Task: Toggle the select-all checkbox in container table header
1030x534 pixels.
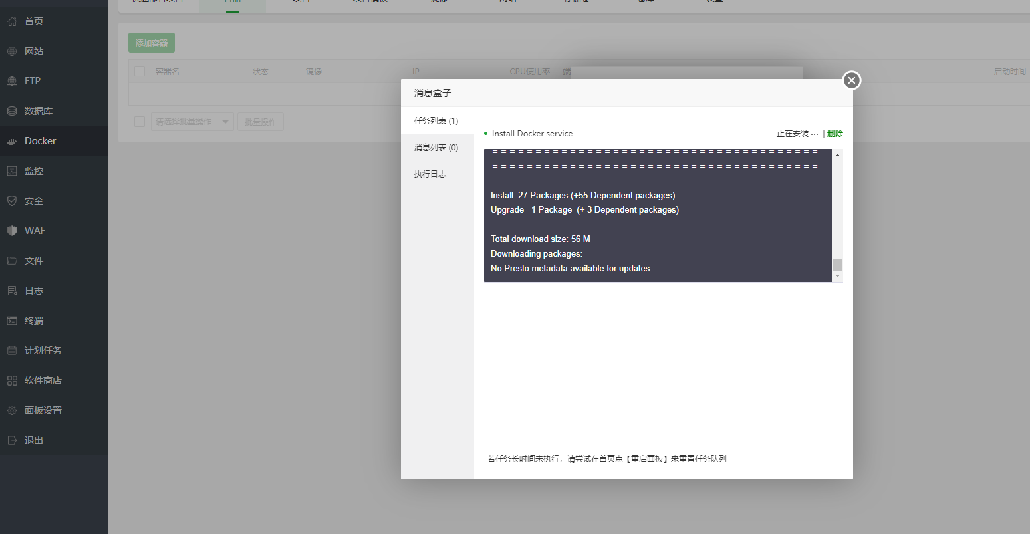Action: (140, 71)
